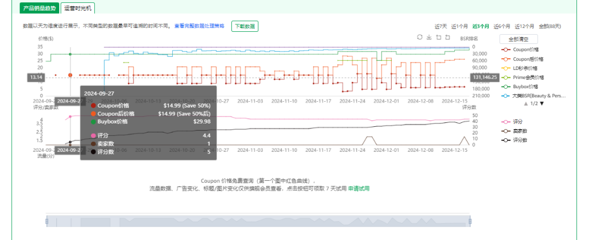Go to next legend page arrow
Image resolution: width=614 pixels, height=240 pixels.
coord(542,104)
